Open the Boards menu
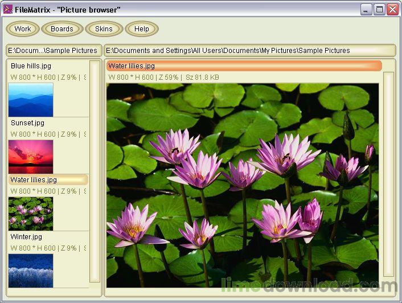This screenshot has width=402, height=303. (62, 29)
